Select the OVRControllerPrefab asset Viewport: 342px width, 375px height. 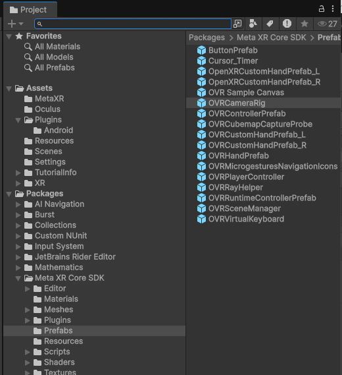(x=241, y=113)
